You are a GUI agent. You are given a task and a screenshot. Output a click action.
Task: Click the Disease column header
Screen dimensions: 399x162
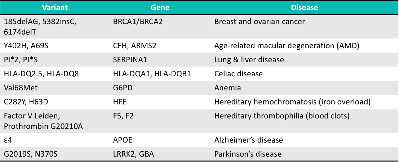point(304,7)
